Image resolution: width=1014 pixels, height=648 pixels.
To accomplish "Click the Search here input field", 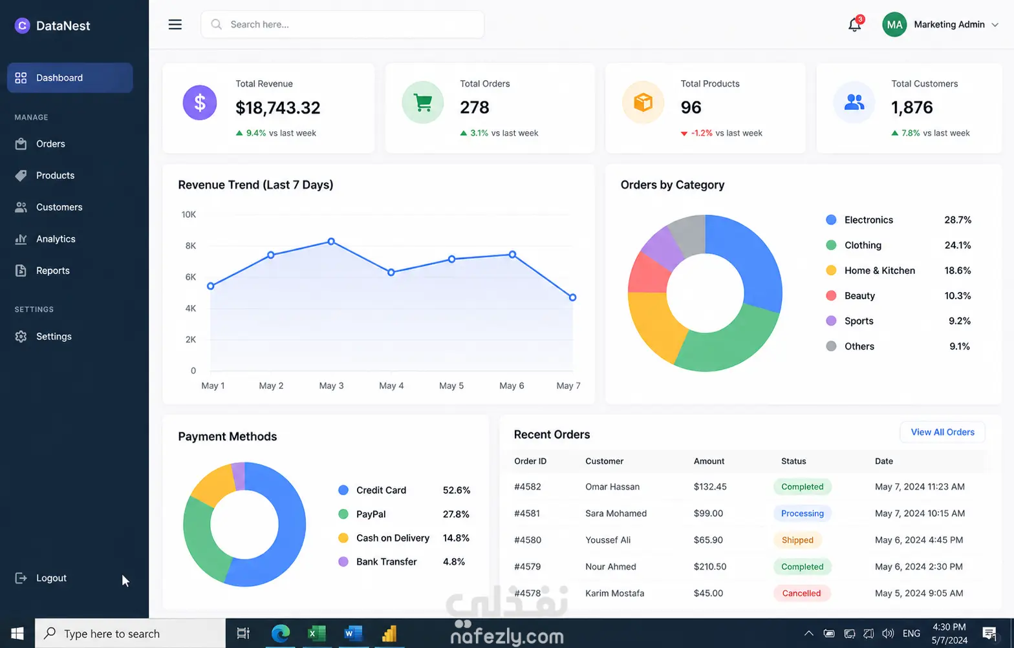I will pos(343,25).
